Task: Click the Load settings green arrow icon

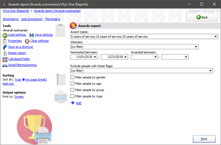Action: (x=5, y=35)
